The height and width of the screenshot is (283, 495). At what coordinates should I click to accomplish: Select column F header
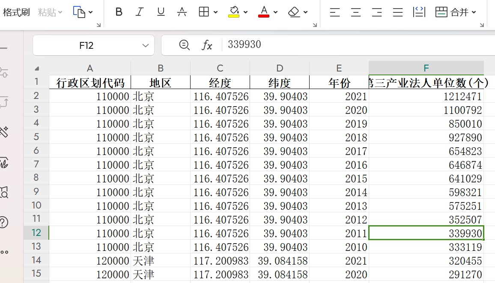click(x=426, y=68)
